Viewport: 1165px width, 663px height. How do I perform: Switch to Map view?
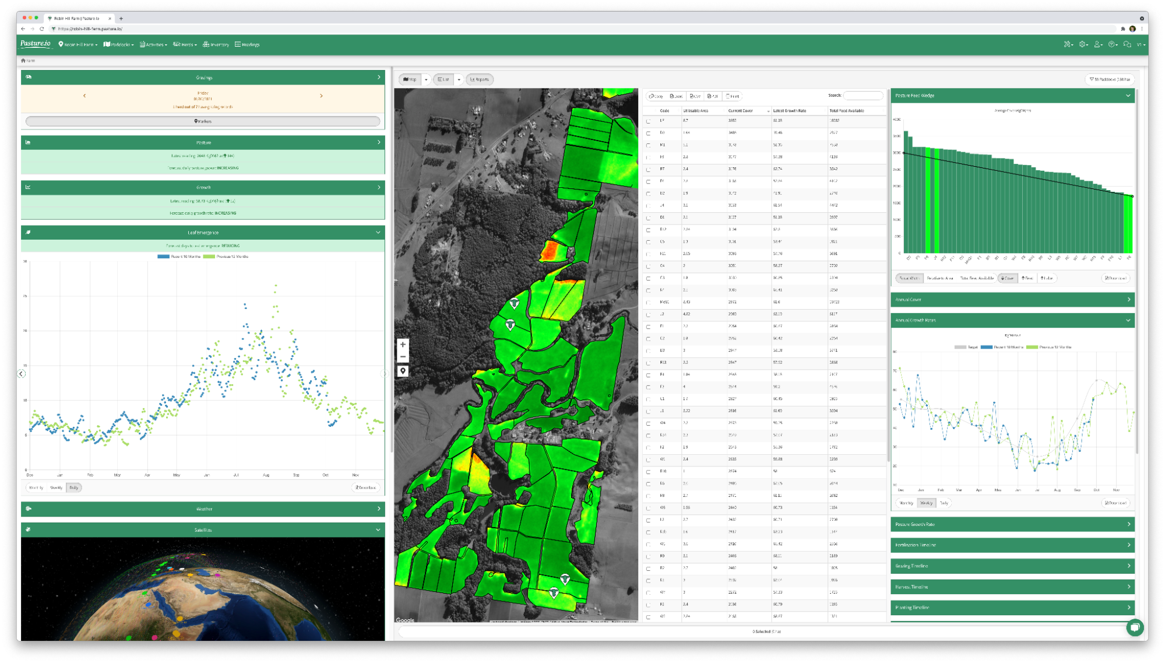coord(410,79)
